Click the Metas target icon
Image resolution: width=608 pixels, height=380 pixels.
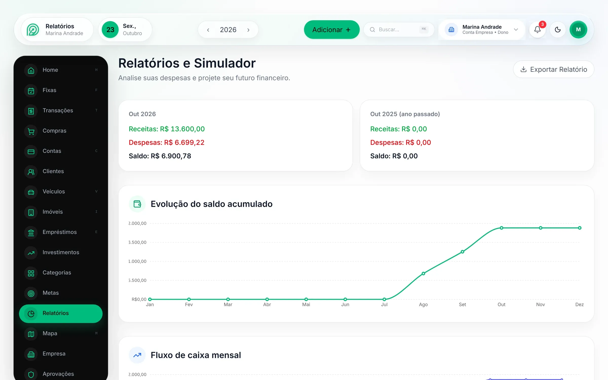point(31,293)
